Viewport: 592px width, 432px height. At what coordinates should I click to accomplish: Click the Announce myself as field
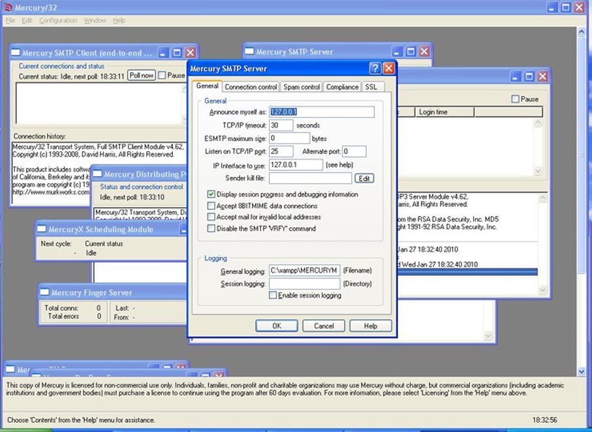click(322, 112)
